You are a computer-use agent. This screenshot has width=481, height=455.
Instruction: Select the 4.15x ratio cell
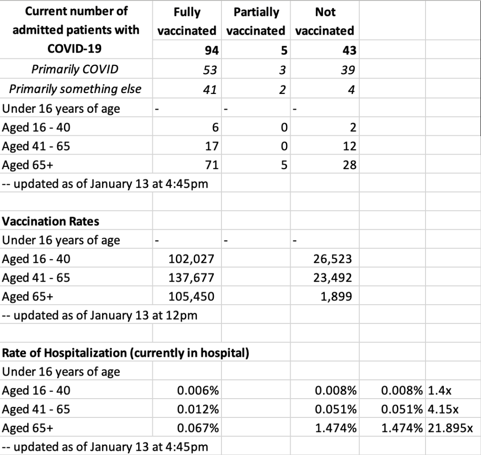click(x=443, y=409)
